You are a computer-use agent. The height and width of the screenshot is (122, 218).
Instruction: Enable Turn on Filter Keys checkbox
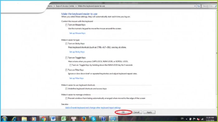coord(66,70)
